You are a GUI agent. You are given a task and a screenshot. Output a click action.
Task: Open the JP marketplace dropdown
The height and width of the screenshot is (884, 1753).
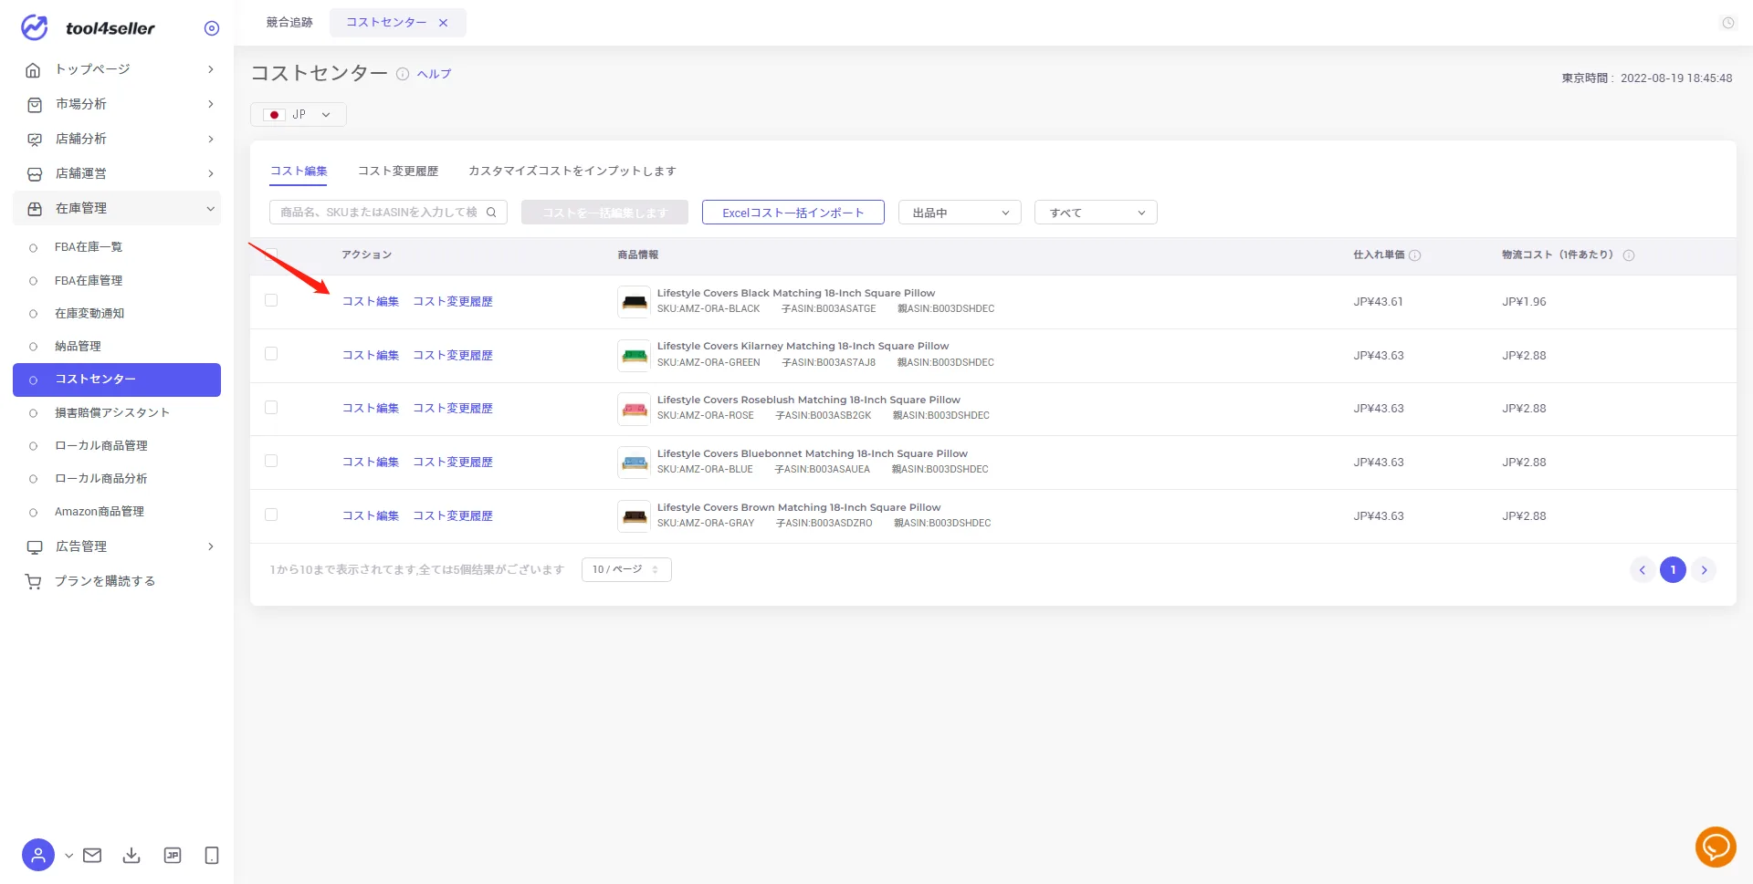(299, 115)
